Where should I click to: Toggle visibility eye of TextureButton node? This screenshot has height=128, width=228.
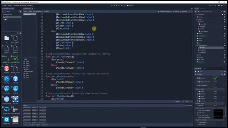(x=225, y=45)
